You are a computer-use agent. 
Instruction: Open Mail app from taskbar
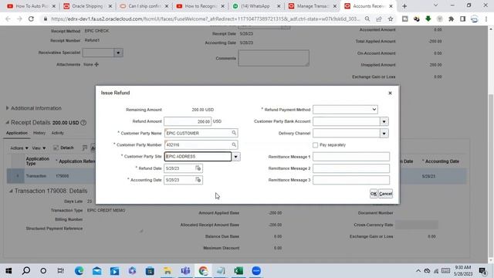[96, 271]
